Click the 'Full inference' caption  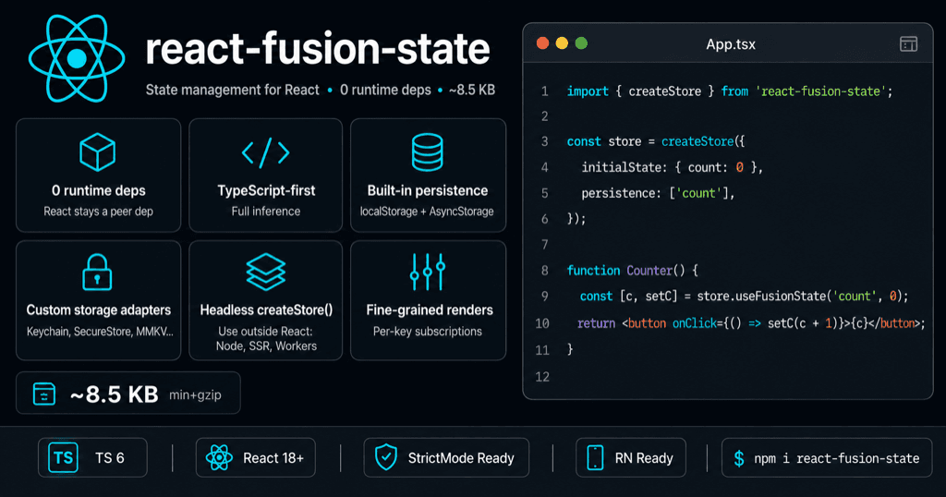pyautogui.click(x=265, y=212)
